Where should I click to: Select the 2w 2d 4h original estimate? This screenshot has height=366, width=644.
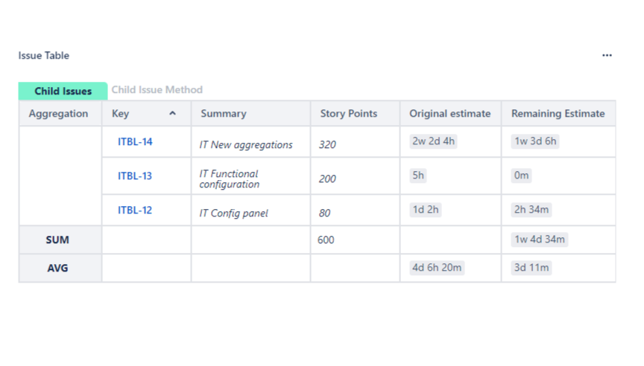click(x=433, y=141)
